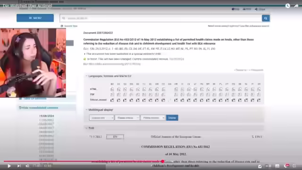Viewport: 302px width, 170px height.
Task: Exit fullscreen in the video player
Action: [294, 166]
